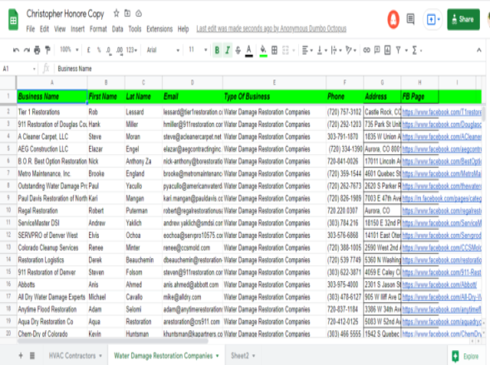Click the Name Box showing A1

[x=19, y=69]
